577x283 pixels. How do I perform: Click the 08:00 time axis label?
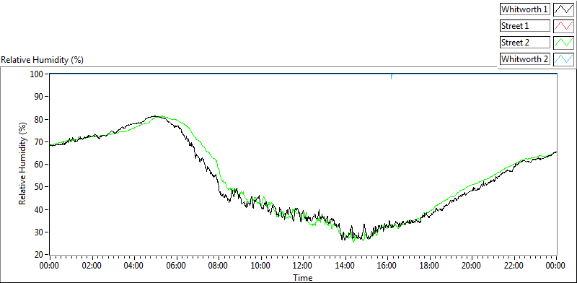219,266
